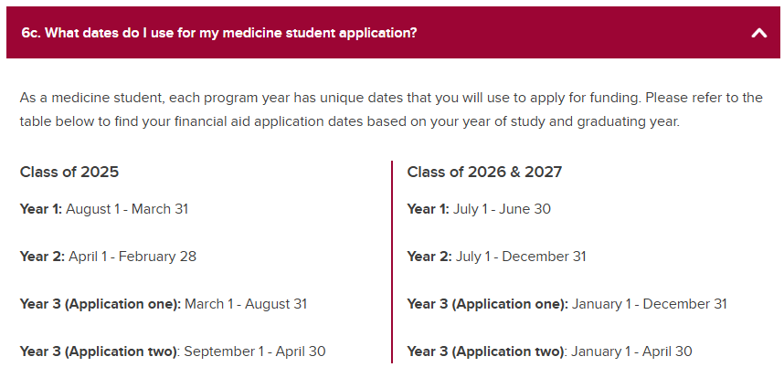Click Year 3 Application one January 1 - December 31

tap(567, 304)
